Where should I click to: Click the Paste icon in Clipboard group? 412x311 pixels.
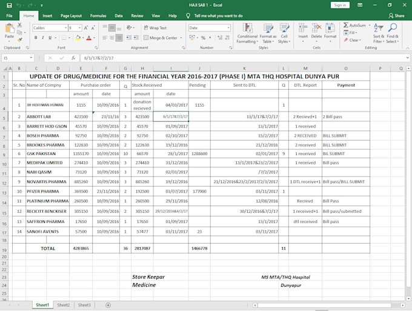click(x=10, y=30)
